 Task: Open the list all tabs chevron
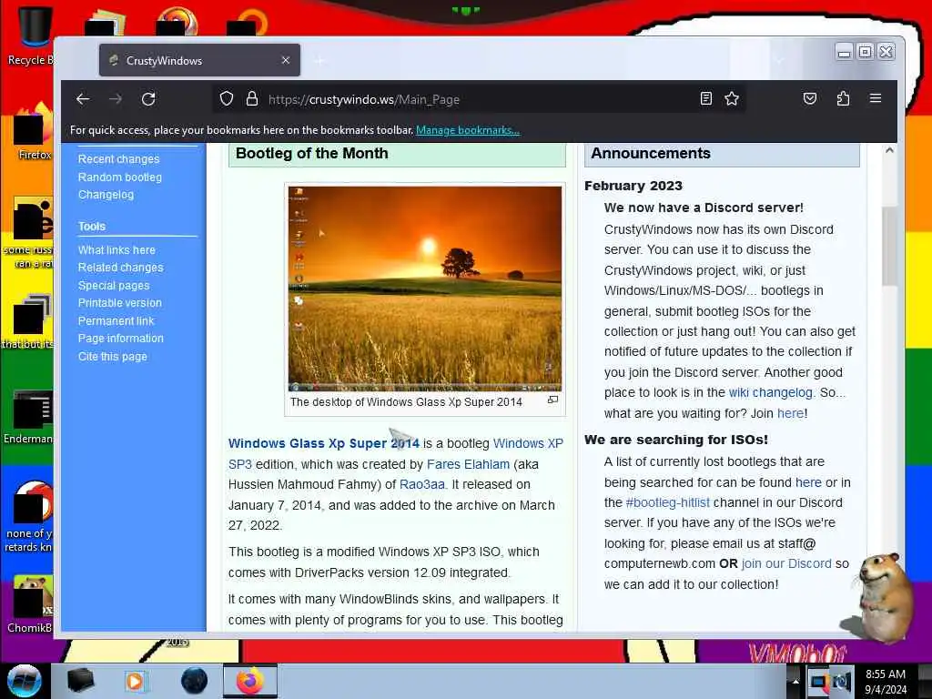point(780,60)
